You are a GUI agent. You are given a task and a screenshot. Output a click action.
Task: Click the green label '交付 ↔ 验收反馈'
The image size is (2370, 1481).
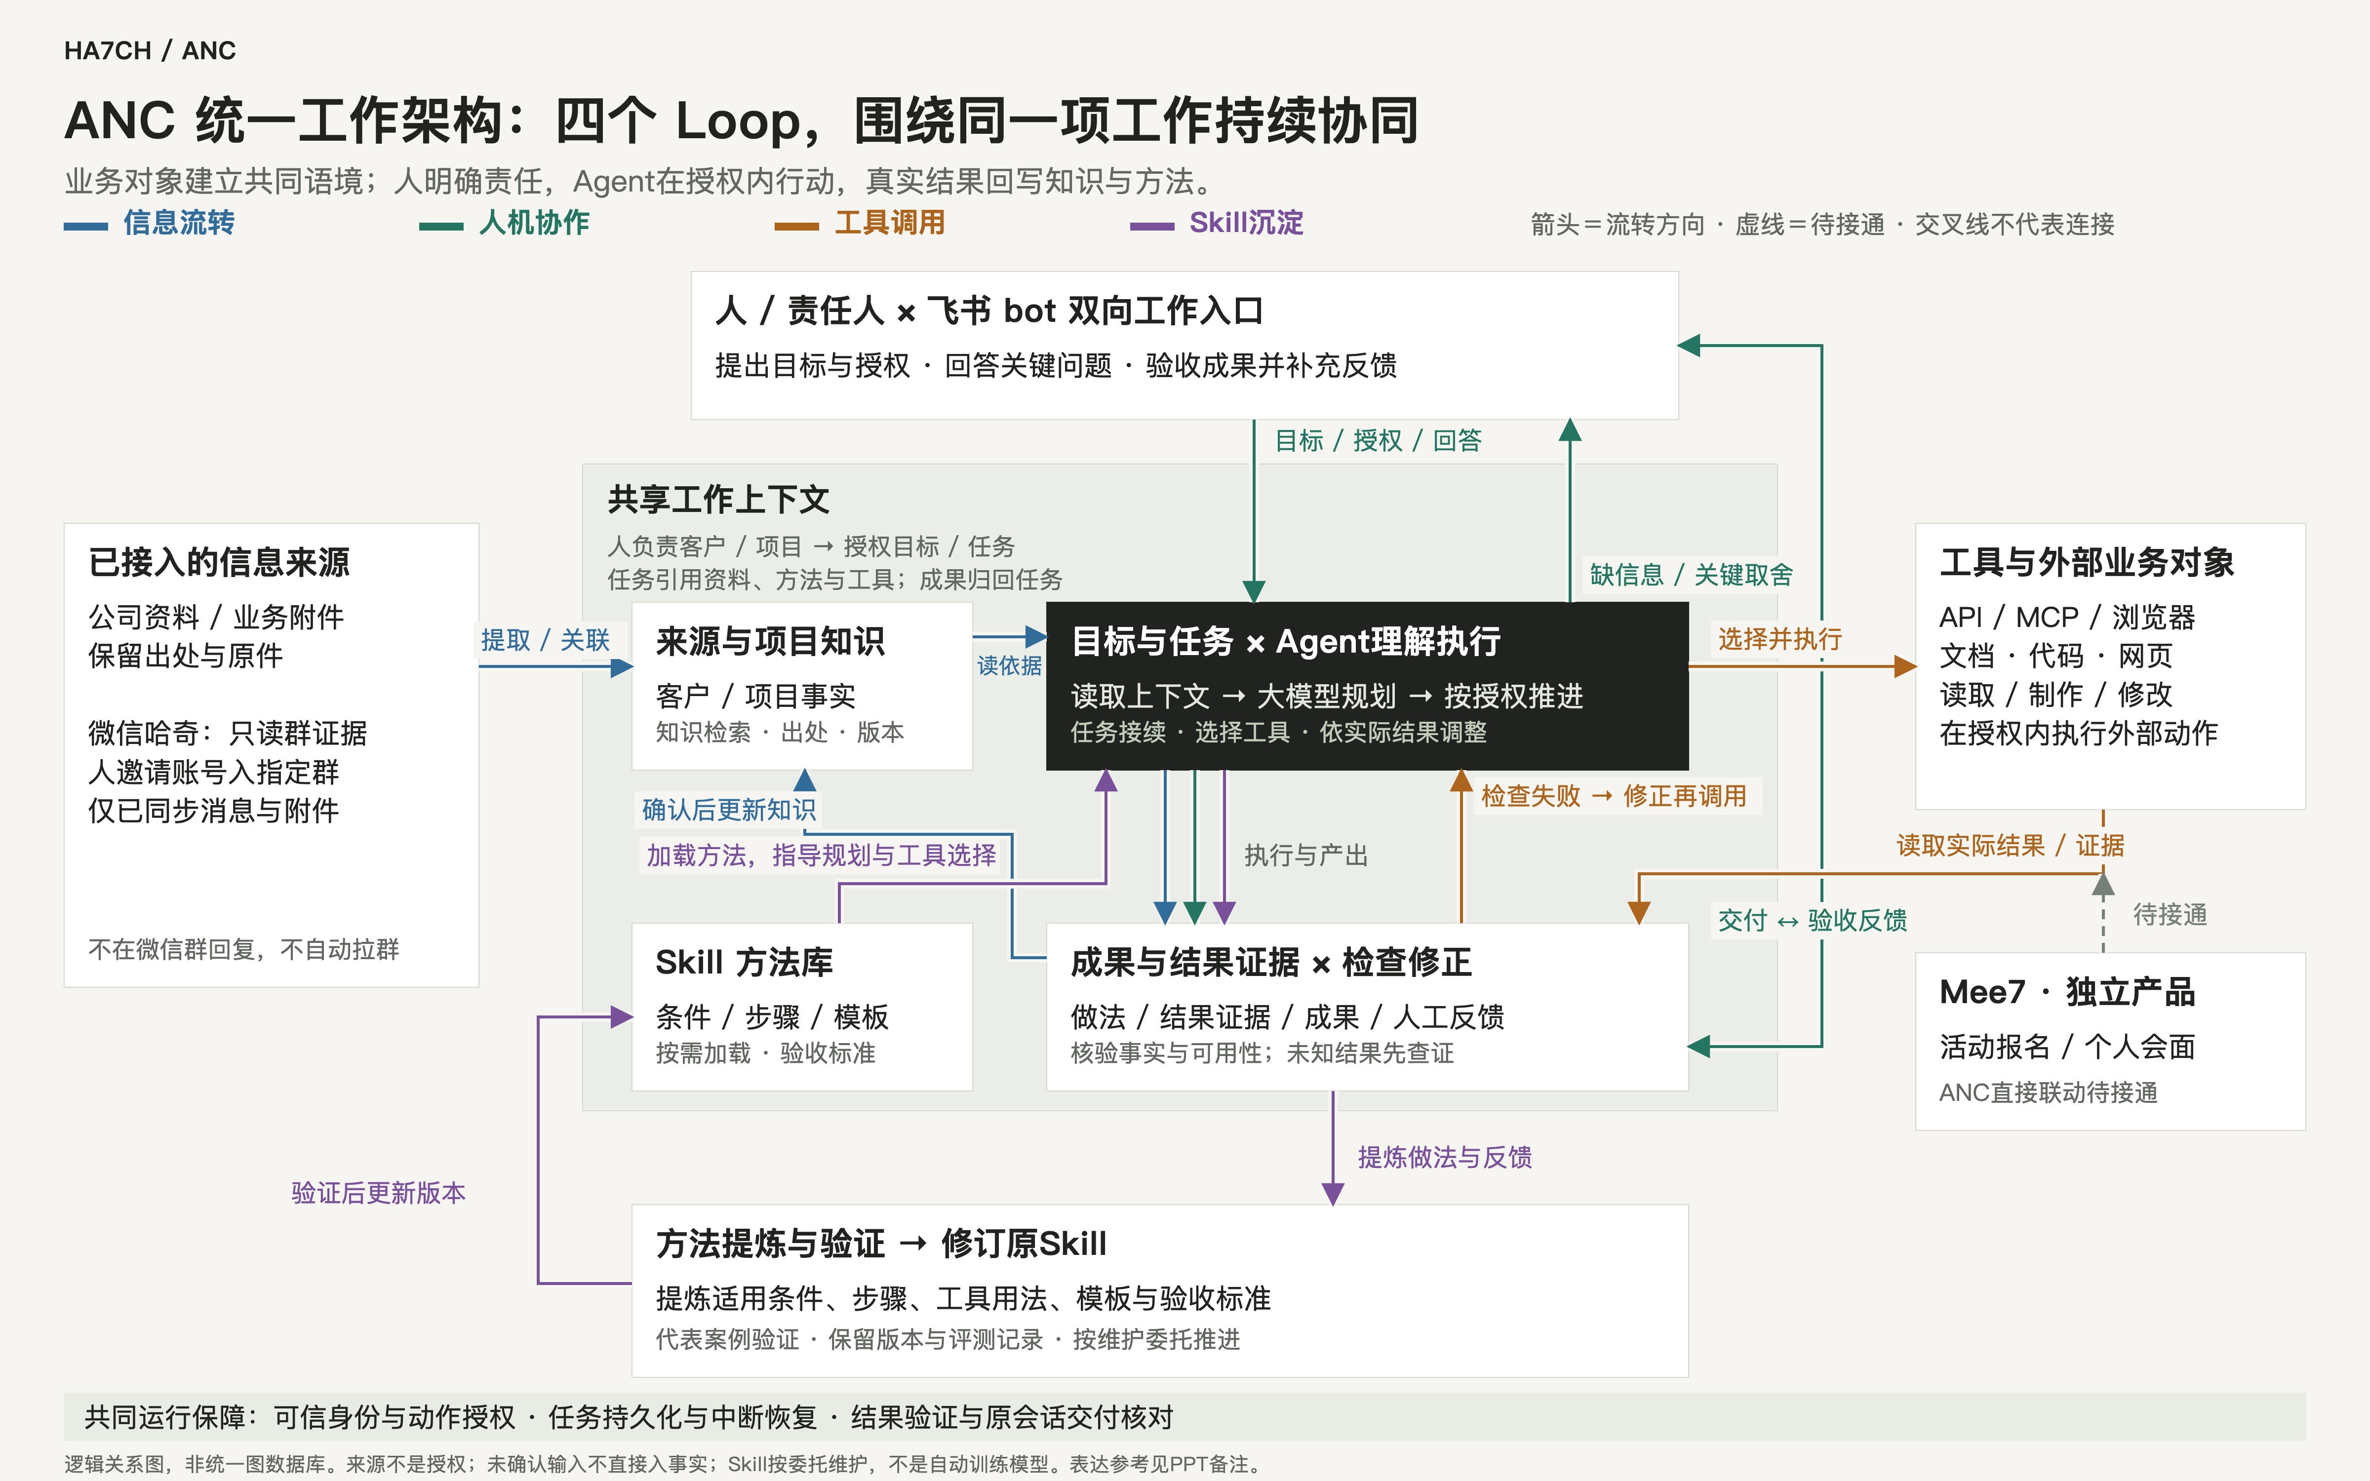click(1812, 921)
